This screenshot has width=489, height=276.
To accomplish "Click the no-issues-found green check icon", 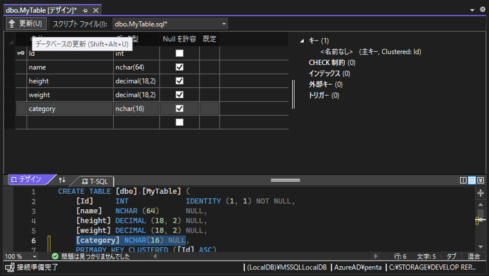I will pyautogui.click(x=55, y=256).
